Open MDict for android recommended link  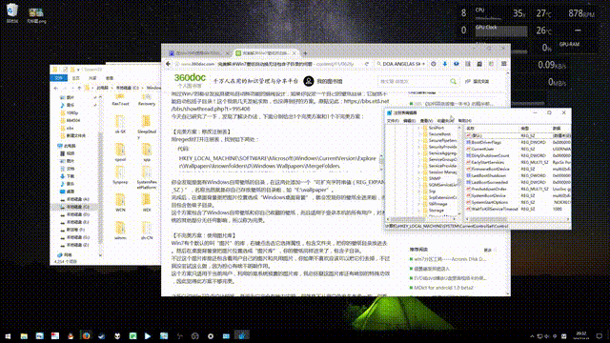click(x=443, y=288)
